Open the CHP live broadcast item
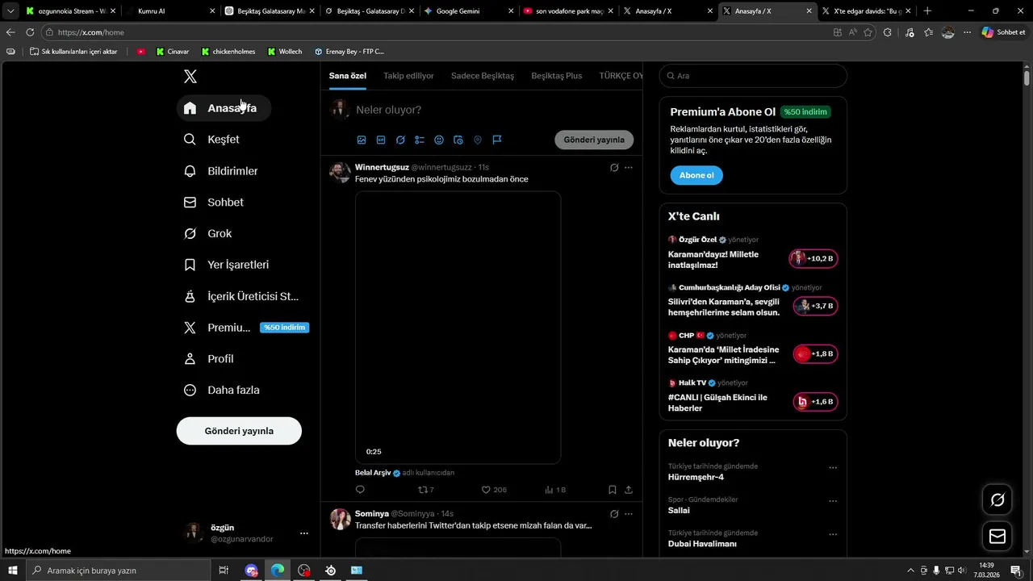Image resolution: width=1033 pixels, height=581 pixels. click(753, 349)
